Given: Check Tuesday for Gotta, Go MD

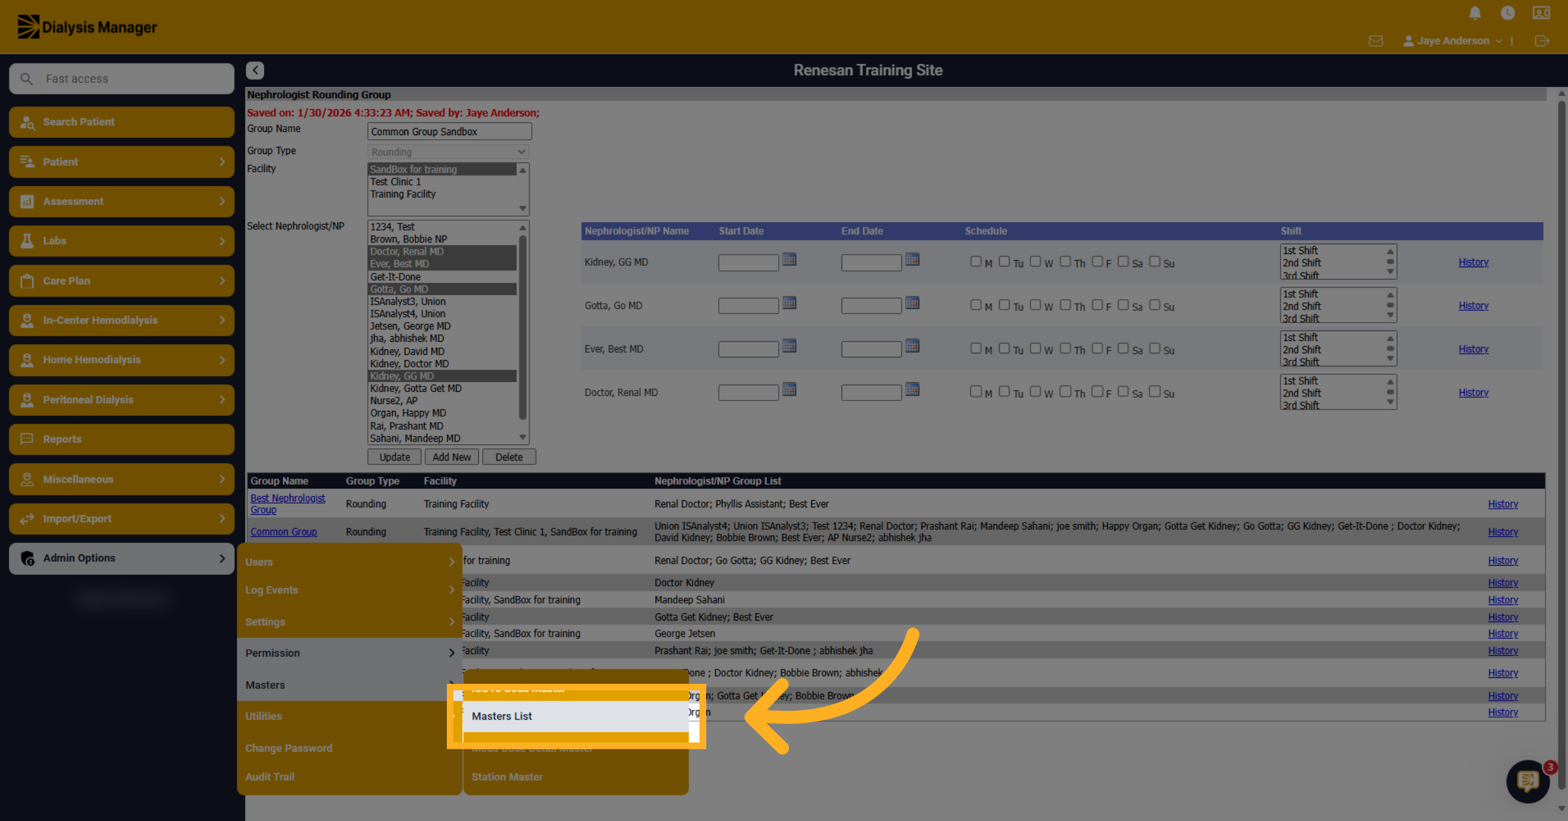Looking at the screenshot, I should [x=1004, y=305].
